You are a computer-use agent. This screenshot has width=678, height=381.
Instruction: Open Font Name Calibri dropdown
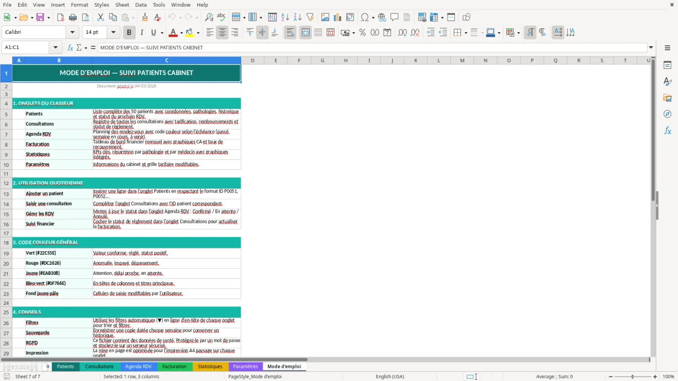[x=72, y=33]
